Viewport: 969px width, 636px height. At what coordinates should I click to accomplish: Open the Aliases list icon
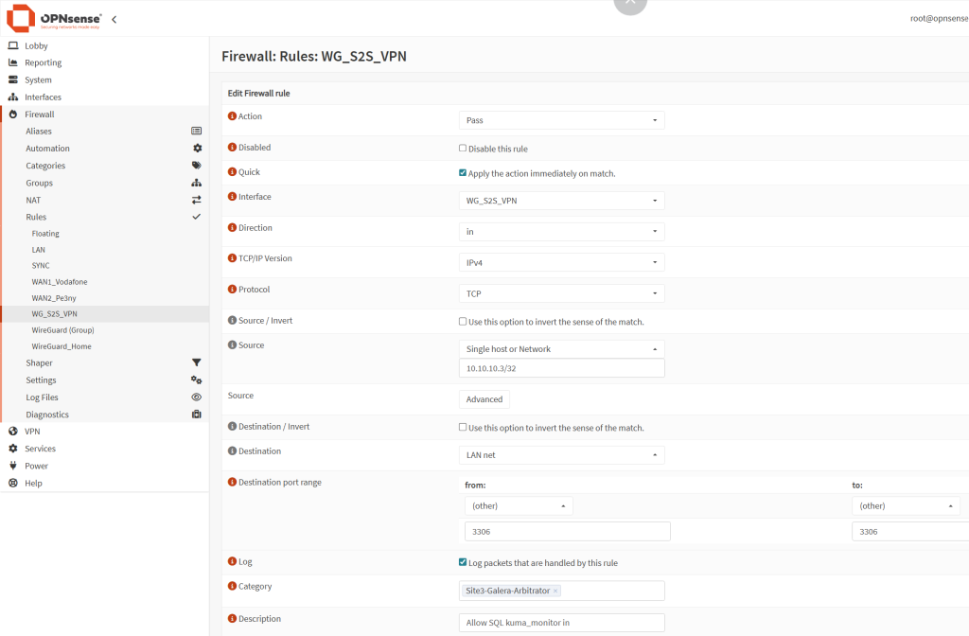tap(196, 131)
